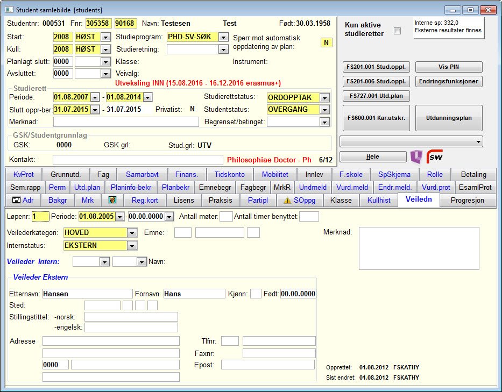Click the Stillingstittel norsk field
502x392 pixels.
pos(131,317)
